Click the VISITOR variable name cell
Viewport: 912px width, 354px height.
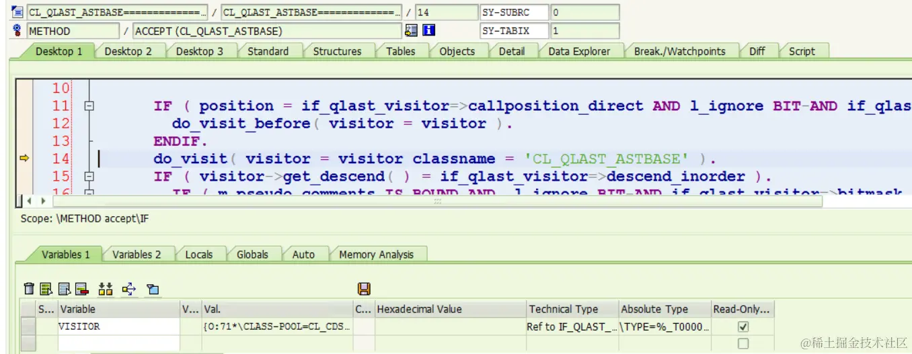[118, 326]
